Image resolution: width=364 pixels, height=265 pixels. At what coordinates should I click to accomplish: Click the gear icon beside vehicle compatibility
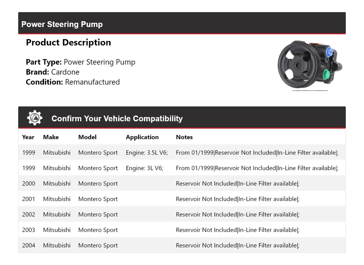35,118
